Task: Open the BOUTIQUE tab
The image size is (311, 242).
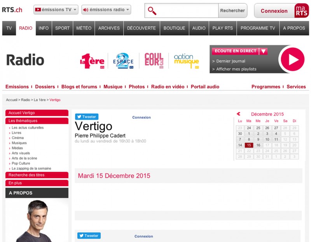Action: click(x=174, y=28)
